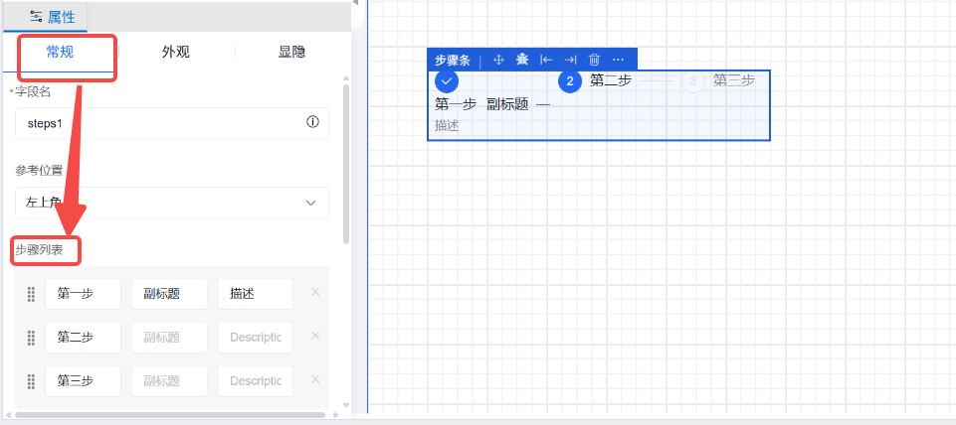Edit the 副标题 field in 第一步 row
Image resolution: width=956 pixels, height=425 pixels.
pyautogui.click(x=169, y=294)
